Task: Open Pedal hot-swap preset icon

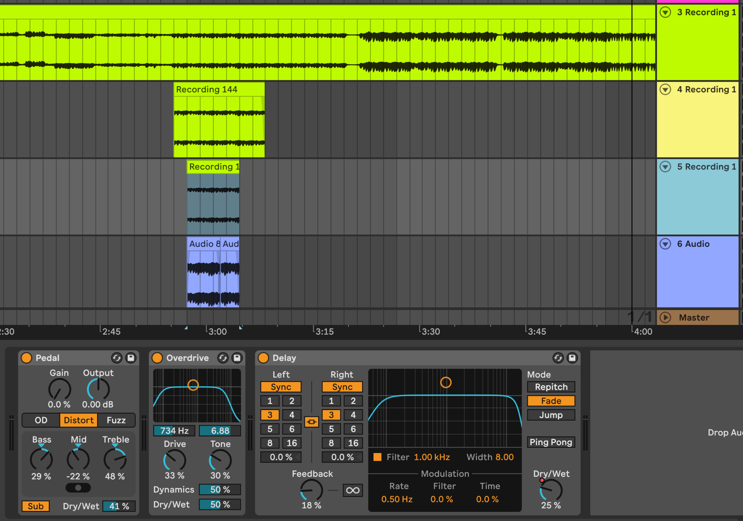Action: (x=117, y=358)
